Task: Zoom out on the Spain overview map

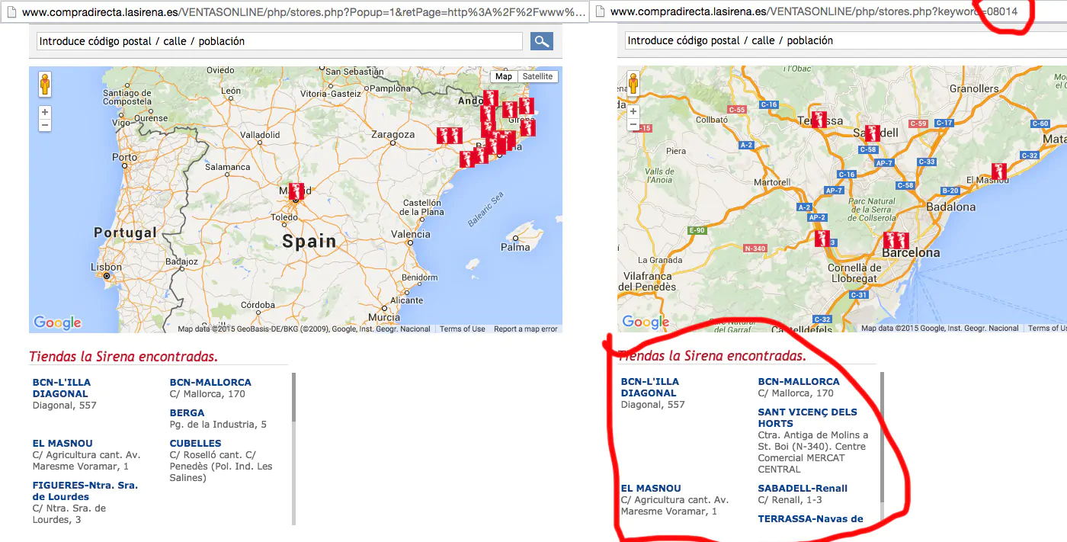Action: (45, 125)
